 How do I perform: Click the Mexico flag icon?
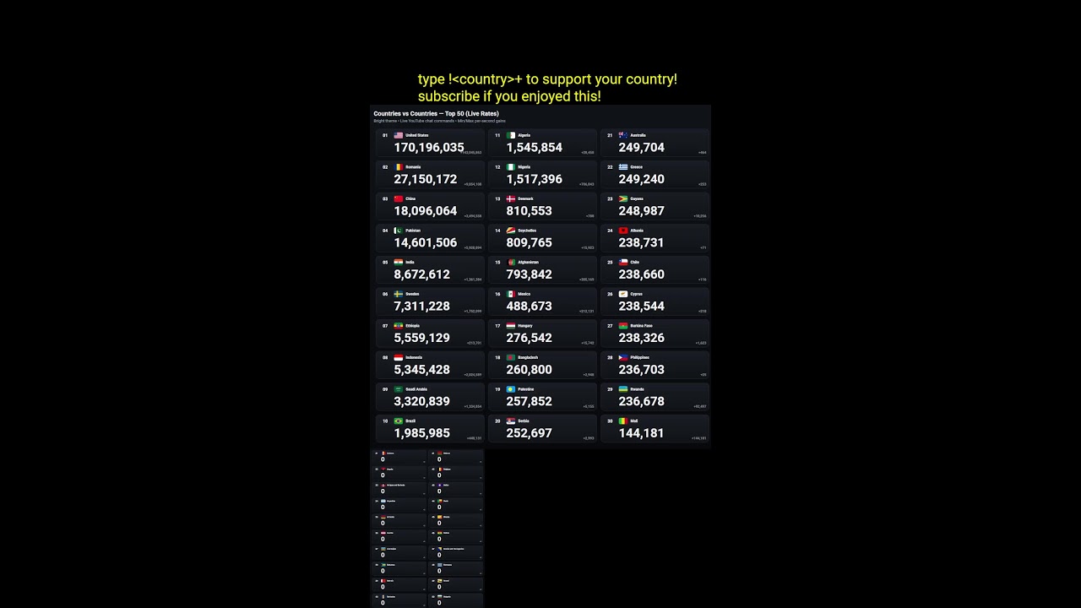pos(511,294)
